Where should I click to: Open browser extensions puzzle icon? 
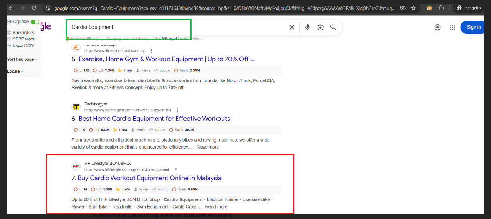441,8
